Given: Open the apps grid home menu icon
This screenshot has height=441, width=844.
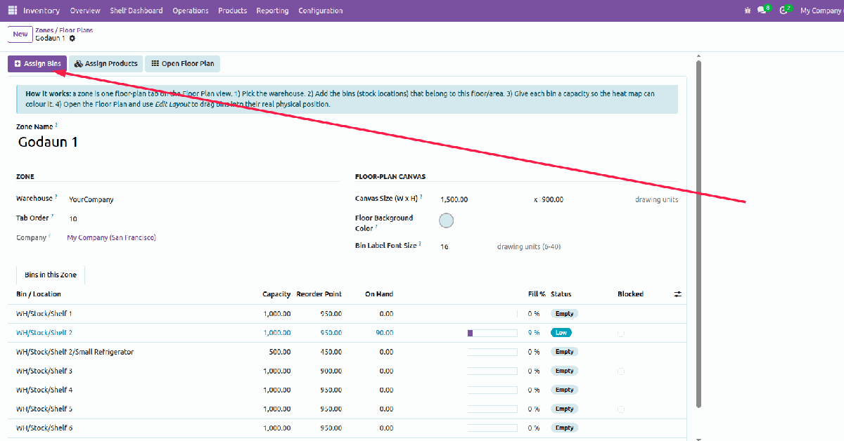Looking at the screenshot, I should (x=13, y=11).
